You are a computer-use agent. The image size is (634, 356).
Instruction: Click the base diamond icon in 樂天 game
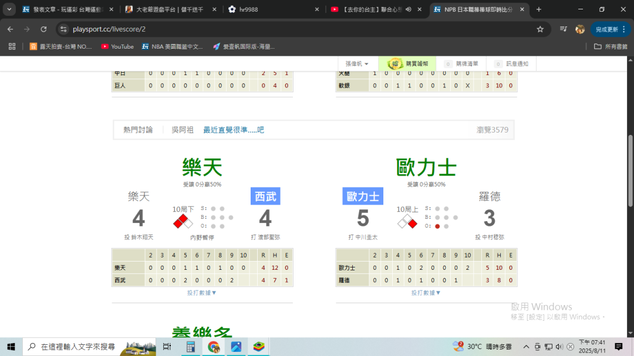(x=183, y=222)
